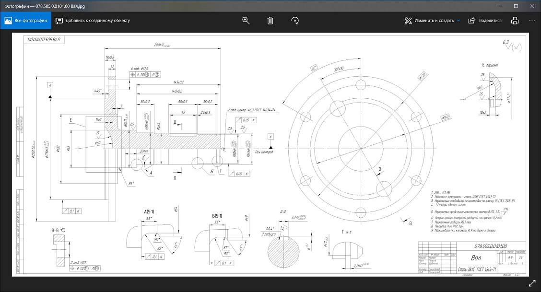
Task: Rotate the image with the rotate icon
Action: (294, 21)
